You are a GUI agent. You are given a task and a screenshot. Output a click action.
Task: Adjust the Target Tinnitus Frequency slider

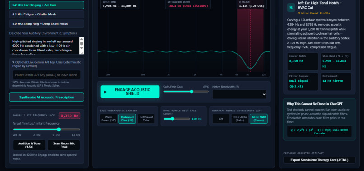47,129
